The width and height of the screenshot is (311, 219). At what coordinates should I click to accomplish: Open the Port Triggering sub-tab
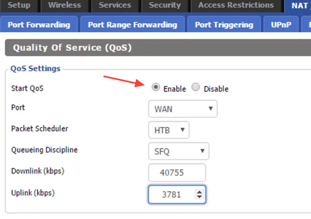coord(224,25)
